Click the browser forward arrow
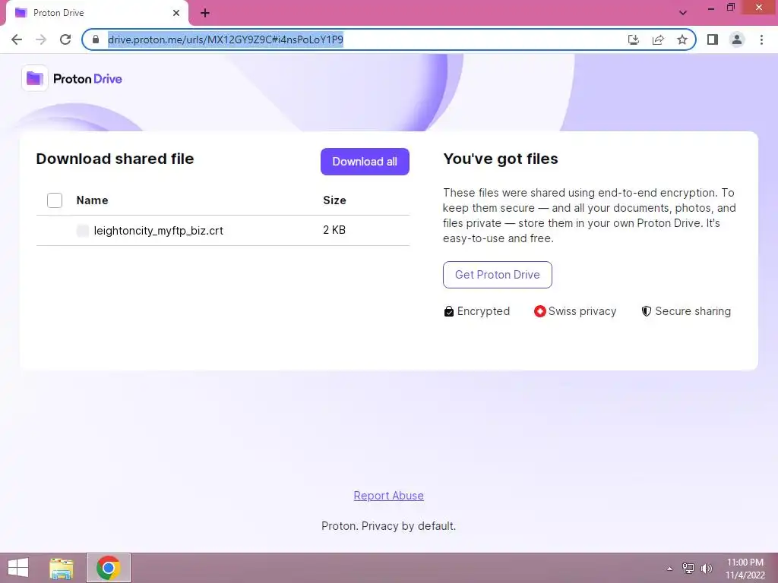Screen dimensions: 778x583 point(41,39)
